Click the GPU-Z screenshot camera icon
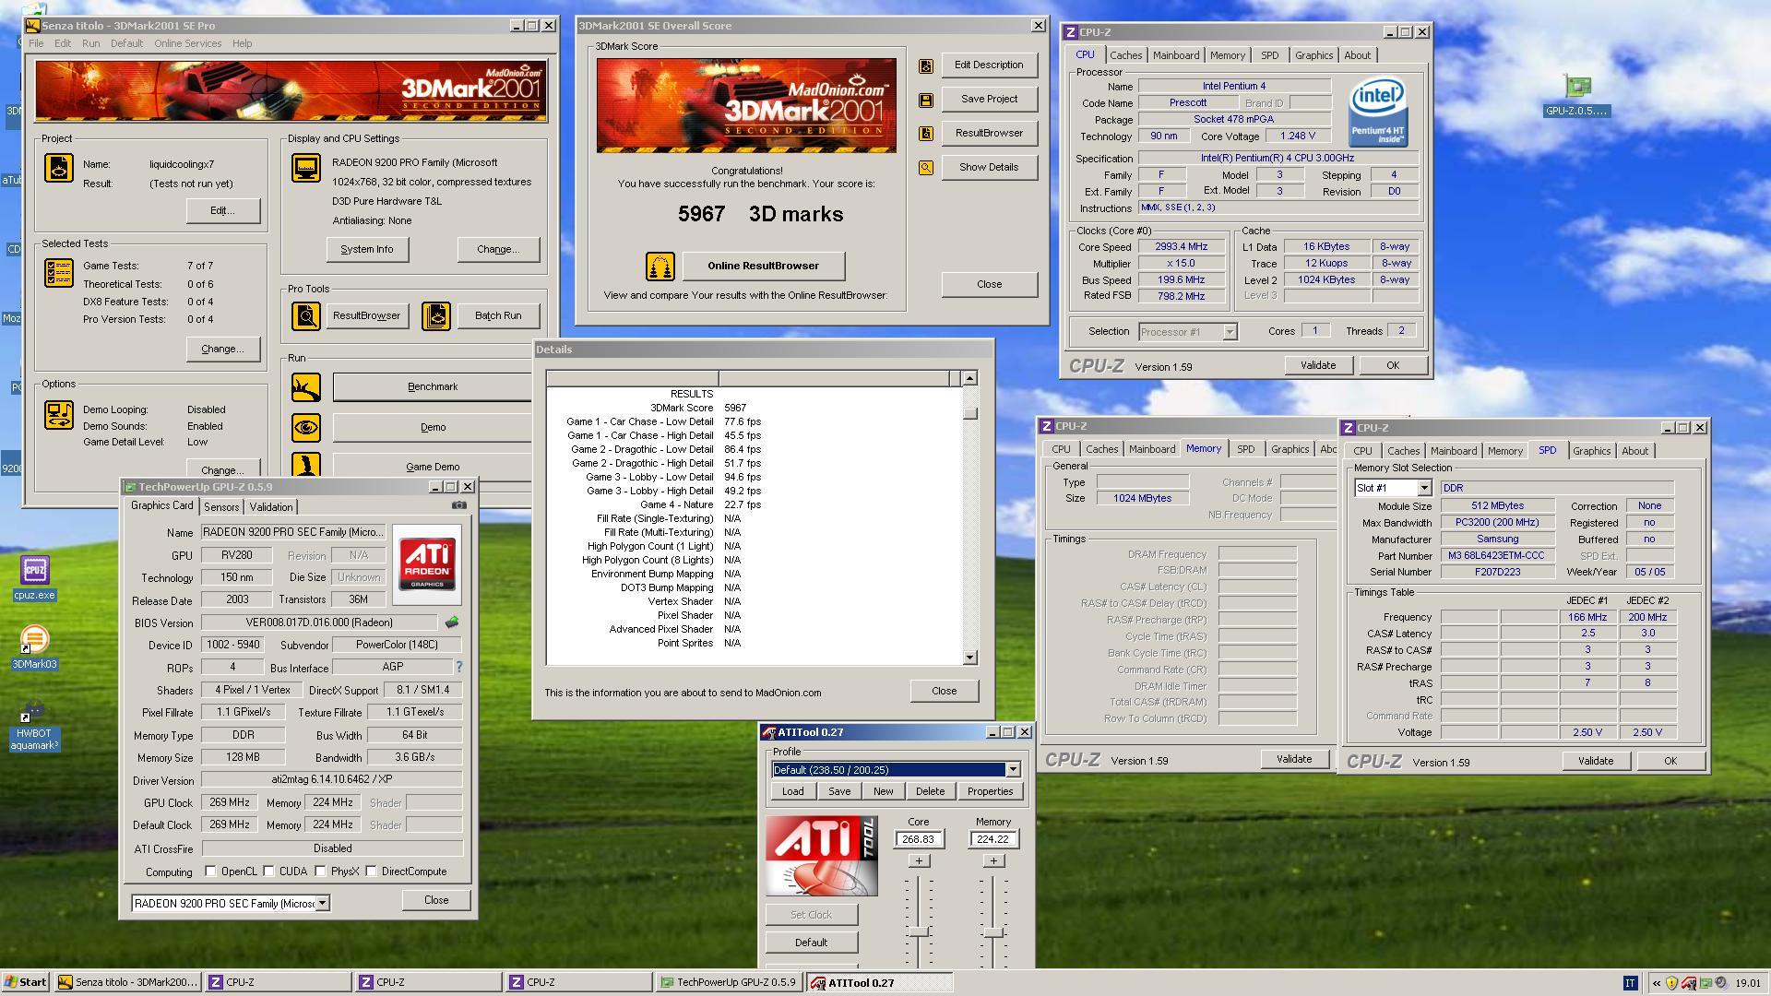 click(x=459, y=505)
